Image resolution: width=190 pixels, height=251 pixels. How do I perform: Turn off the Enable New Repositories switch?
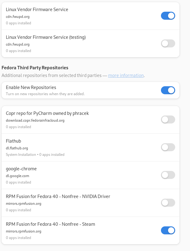click(x=168, y=90)
